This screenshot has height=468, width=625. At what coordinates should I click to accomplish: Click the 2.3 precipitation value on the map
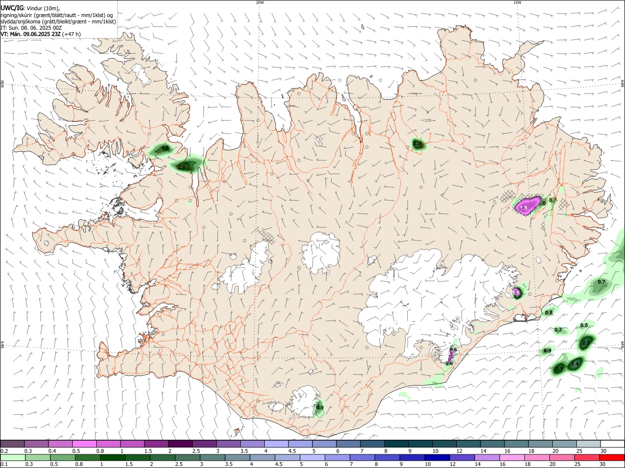coord(417,144)
